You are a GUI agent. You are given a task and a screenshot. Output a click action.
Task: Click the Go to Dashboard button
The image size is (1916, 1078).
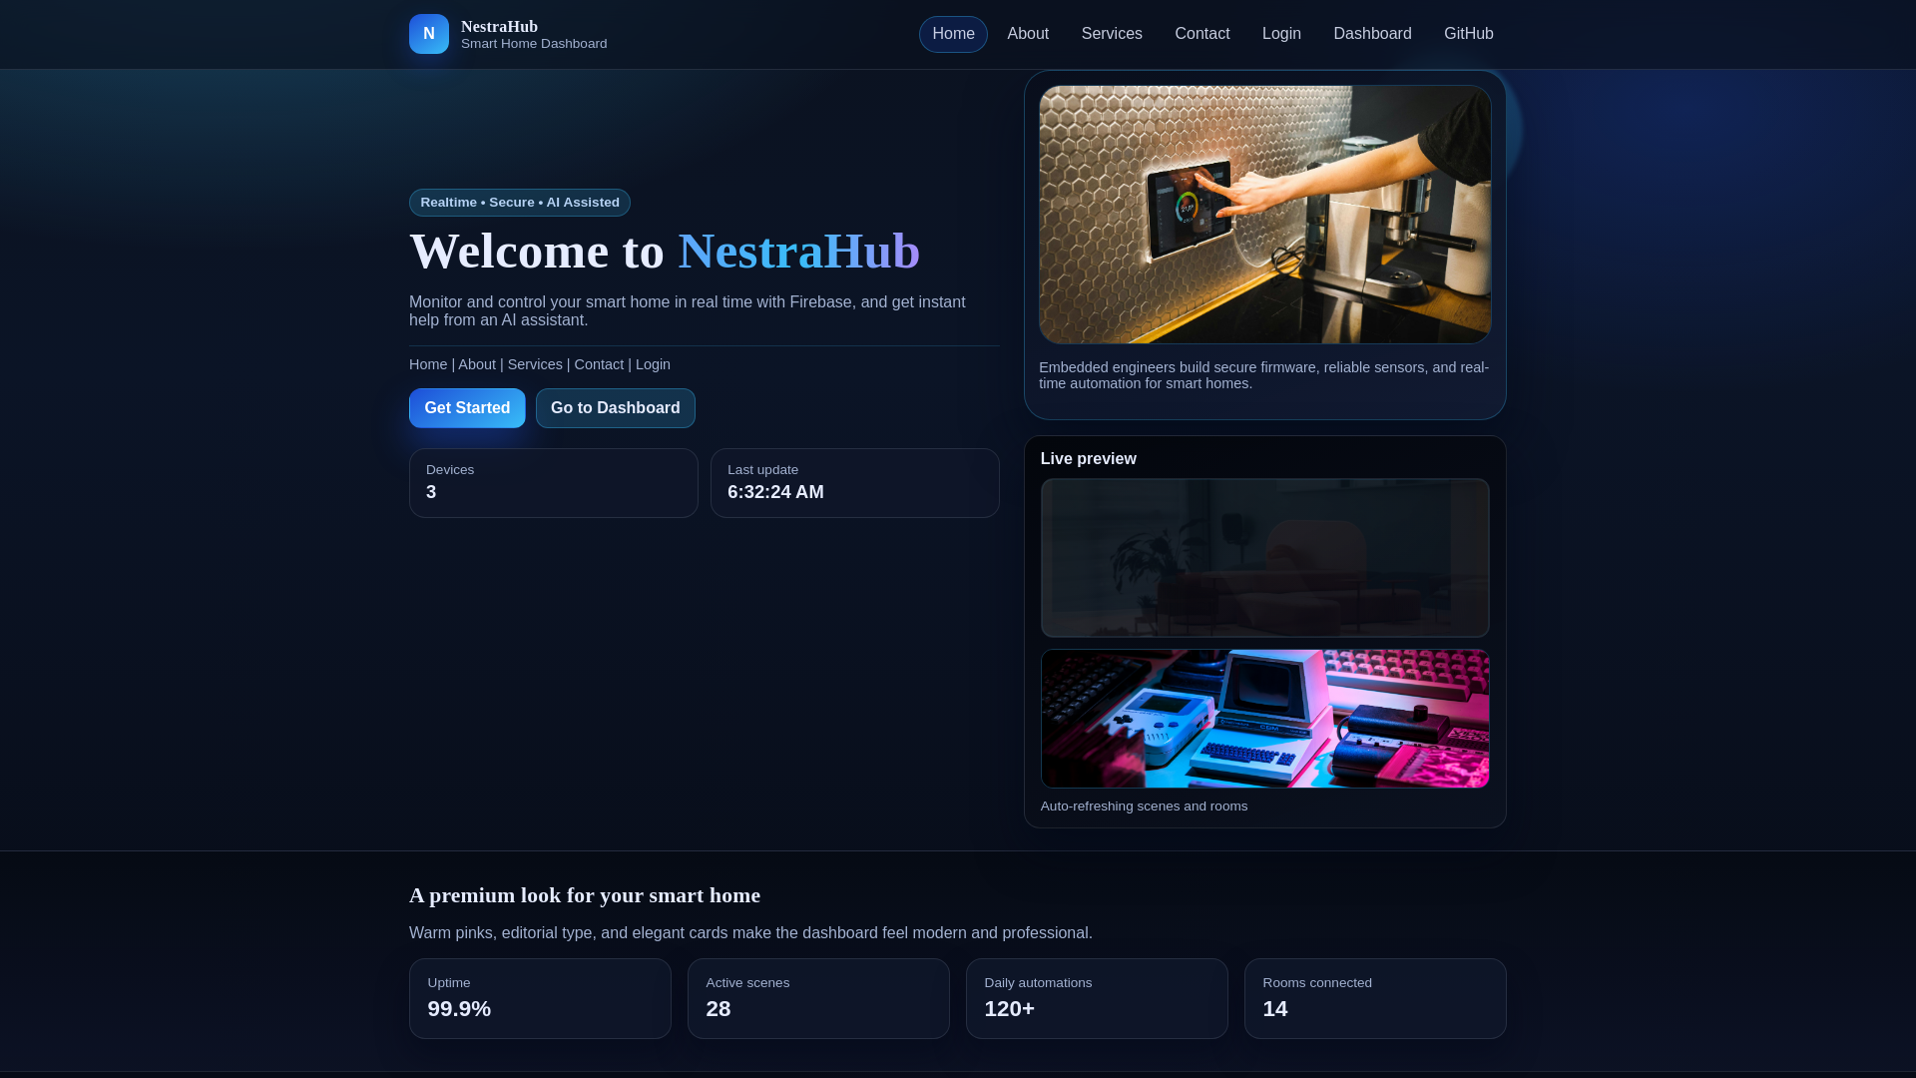point(616,408)
